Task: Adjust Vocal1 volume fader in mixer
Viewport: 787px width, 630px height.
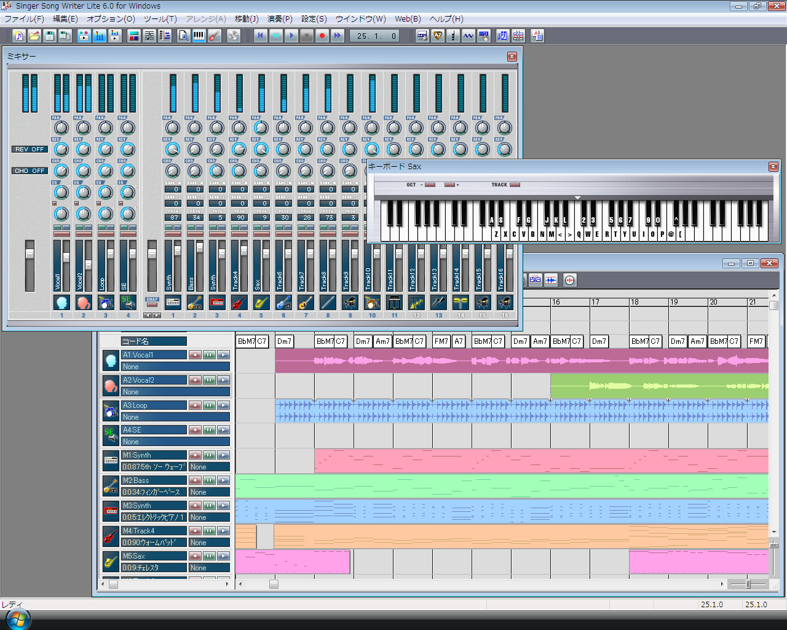Action: pos(66,257)
